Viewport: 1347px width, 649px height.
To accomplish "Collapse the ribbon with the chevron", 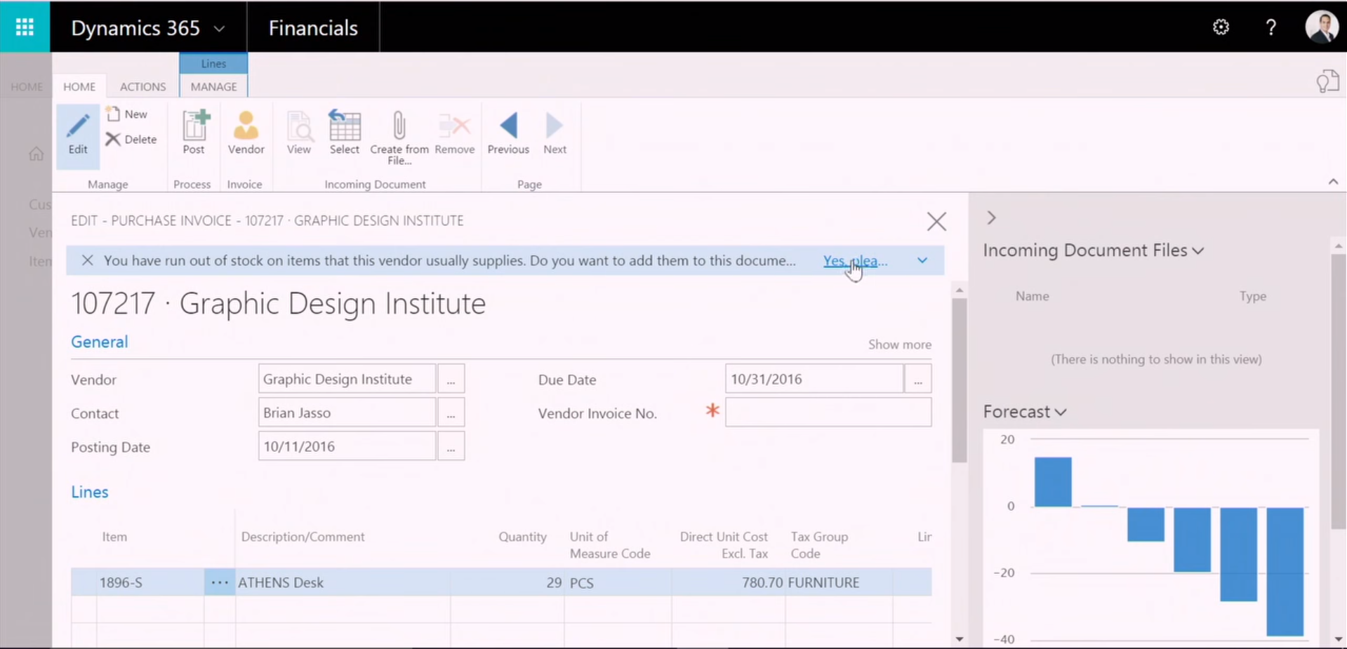I will pos(1333,182).
